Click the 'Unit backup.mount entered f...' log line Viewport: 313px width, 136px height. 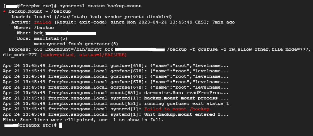(186, 114)
